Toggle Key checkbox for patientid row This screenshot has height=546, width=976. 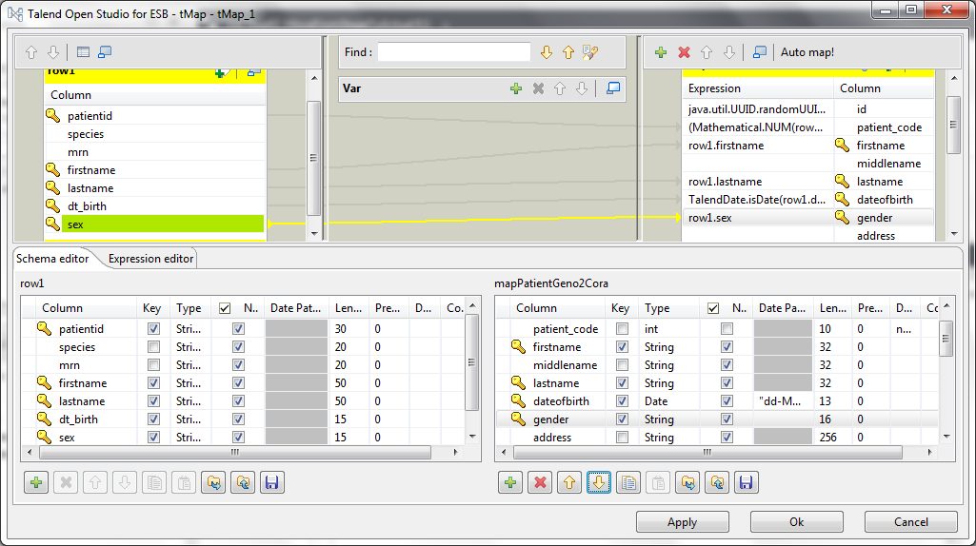[x=153, y=328]
